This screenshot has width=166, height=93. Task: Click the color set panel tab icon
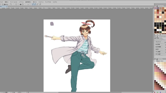click(157, 59)
